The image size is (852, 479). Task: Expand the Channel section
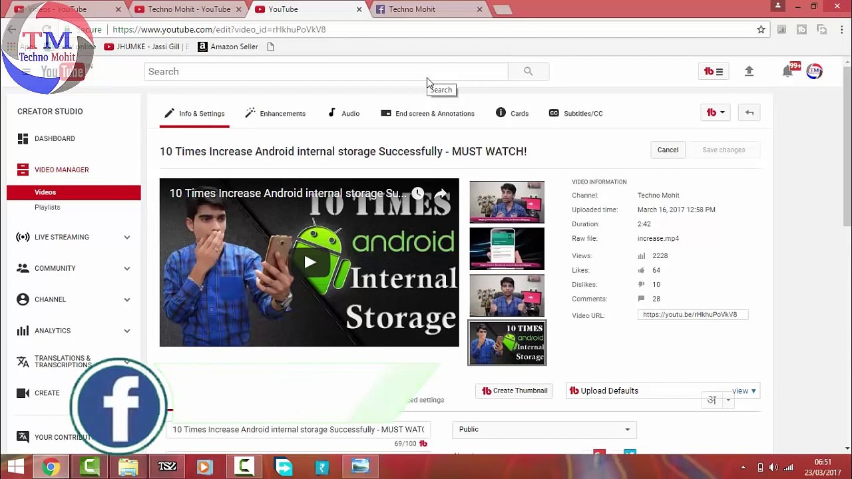[x=126, y=299]
